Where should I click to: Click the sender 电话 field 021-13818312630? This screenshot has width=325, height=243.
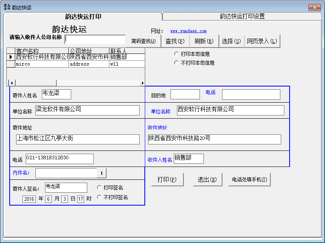pyautogui.click(x=60, y=159)
